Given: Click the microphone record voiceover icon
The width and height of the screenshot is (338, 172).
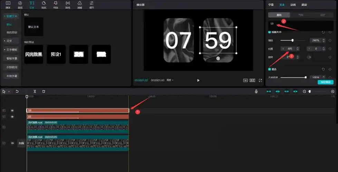Looking at the screenshot, I should point(256,92).
